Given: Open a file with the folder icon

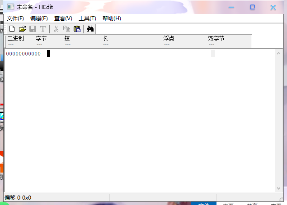Looking at the screenshot, I should 22,29.
